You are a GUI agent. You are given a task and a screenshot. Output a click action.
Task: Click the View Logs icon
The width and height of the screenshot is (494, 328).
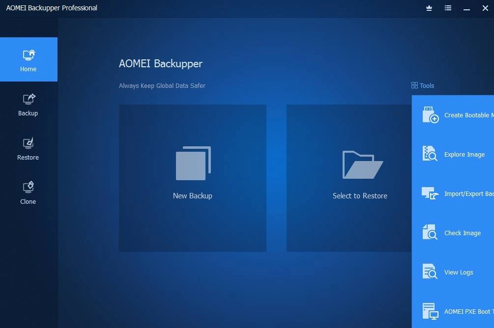tap(430, 272)
